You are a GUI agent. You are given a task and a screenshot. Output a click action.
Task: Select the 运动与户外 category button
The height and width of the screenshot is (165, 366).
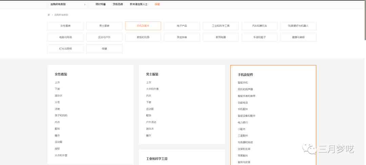tap(104, 37)
